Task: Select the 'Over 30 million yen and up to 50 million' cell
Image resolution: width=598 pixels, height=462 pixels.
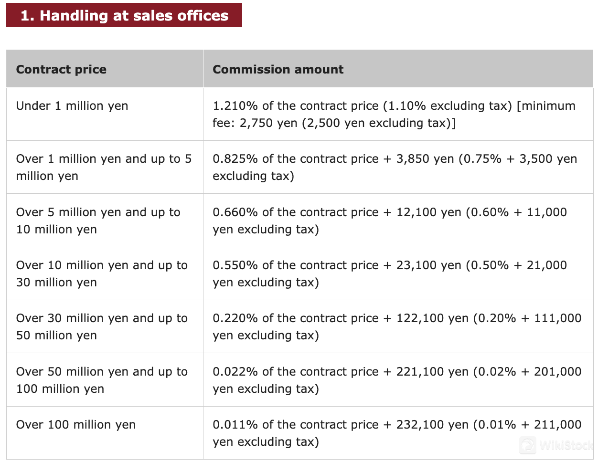Action: [102, 326]
